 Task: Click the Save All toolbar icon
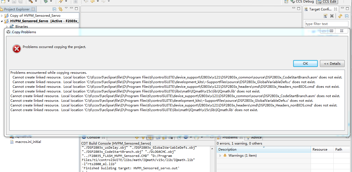point(20,1)
